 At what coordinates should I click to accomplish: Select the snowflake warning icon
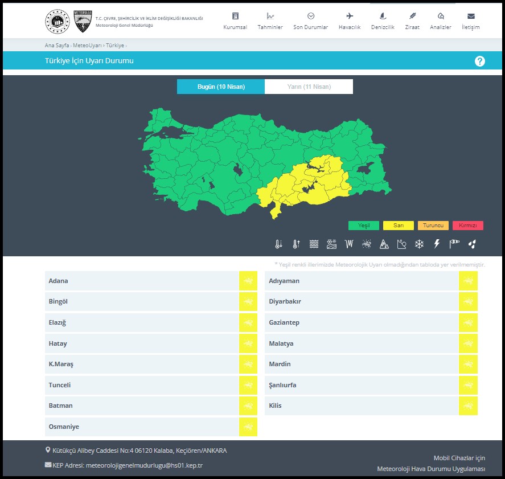click(x=419, y=244)
